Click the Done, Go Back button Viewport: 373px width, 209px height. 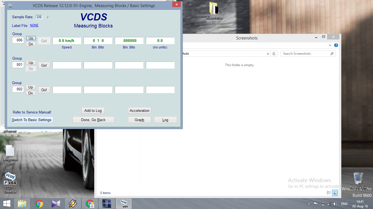pyautogui.click(x=93, y=120)
